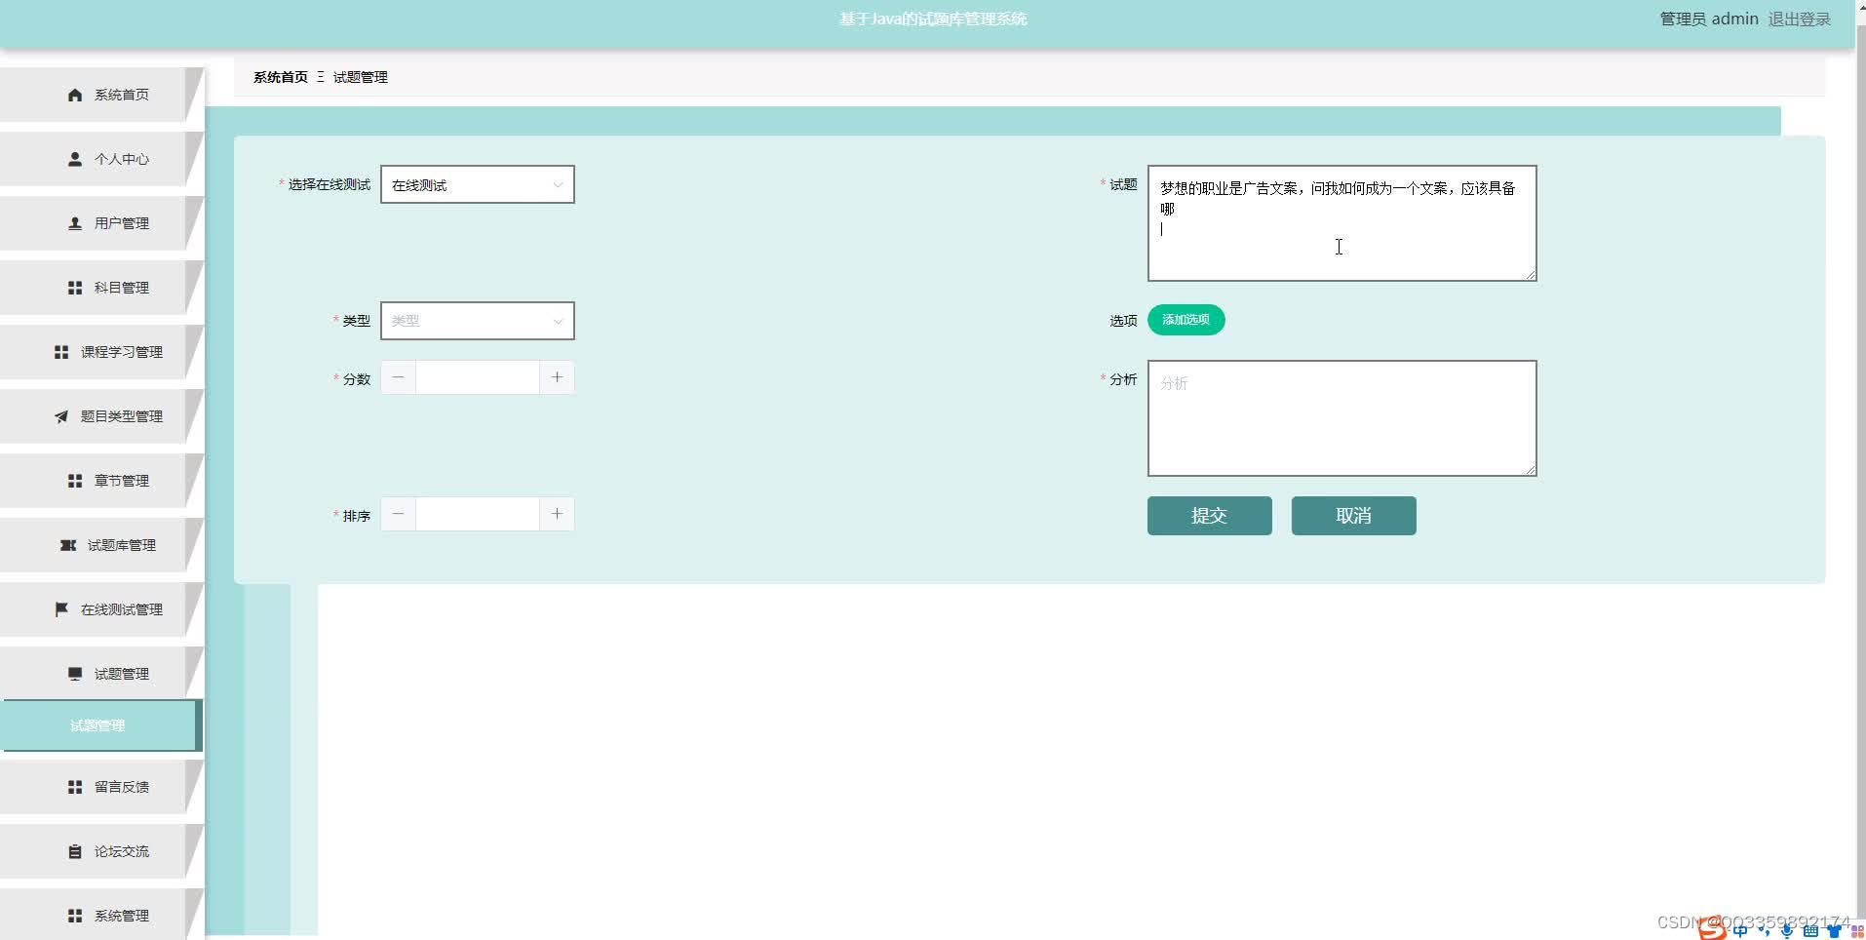Click the grid icon beside 系统管理
The height and width of the screenshot is (940, 1866).
[x=75, y=916]
